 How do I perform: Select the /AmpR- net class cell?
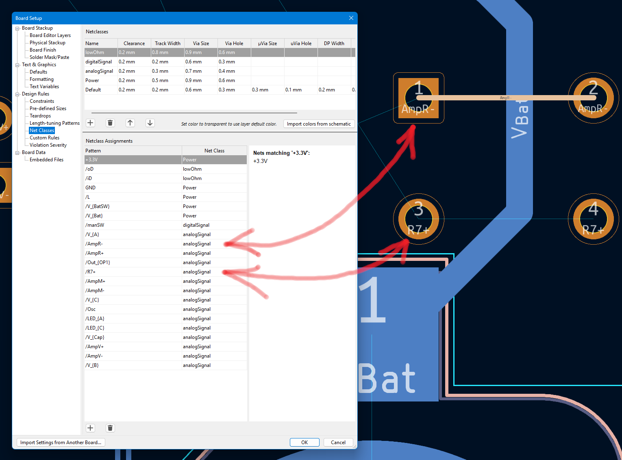pos(214,244)
